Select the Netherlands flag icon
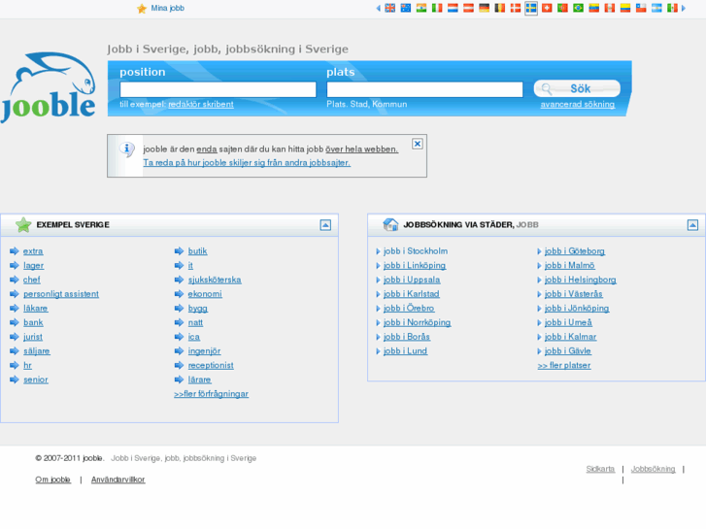The width and height of the screenshot is (706, 529). [x=453, y=8]
